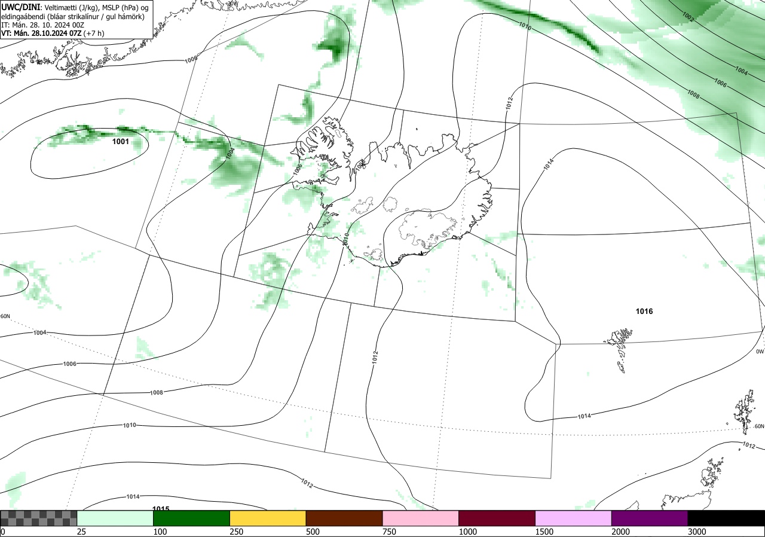Select the light green 25–100 legend swatch

click(x=115, y=518)
